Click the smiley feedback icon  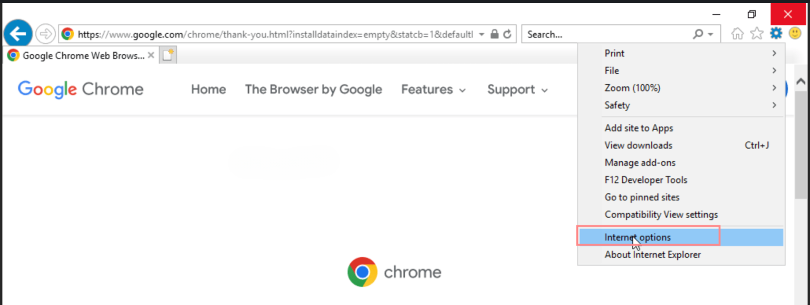point(794,33)
